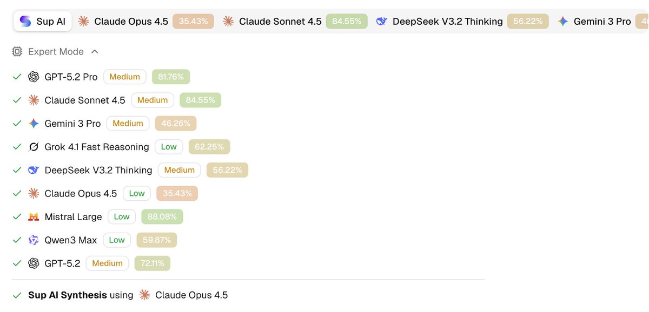Click Medium badge on Claude Sonnet 4.5

coord(153,100)
